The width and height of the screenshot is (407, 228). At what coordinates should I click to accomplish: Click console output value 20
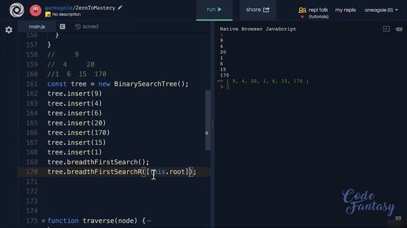[223, 52]
